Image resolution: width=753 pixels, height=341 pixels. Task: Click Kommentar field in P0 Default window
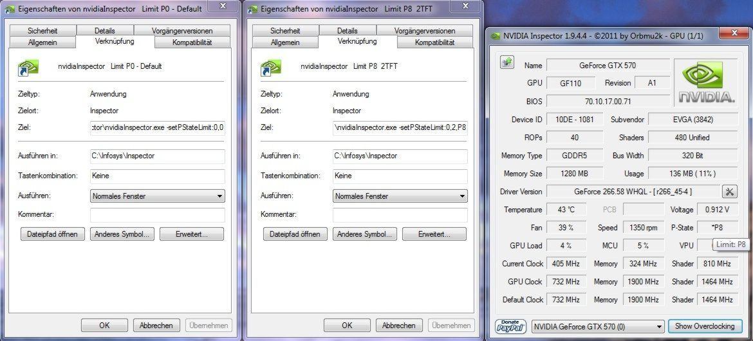(158, 215)
